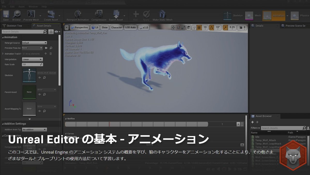
Task: Delete Animation Track Names elements trash icon
Action: [51, 54]
